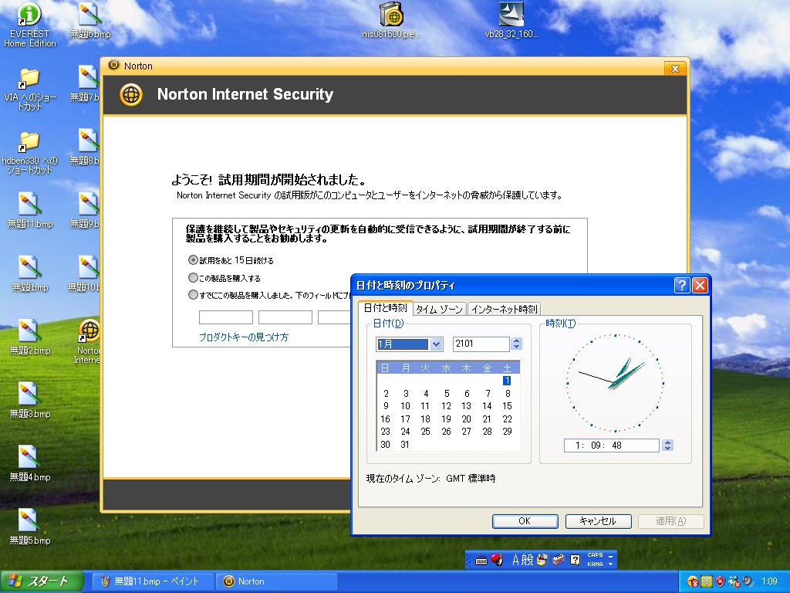This screenshot has height=593, width=790.
Task: Click the A input mode indicator on language bar
Action: tap(515, 560)
